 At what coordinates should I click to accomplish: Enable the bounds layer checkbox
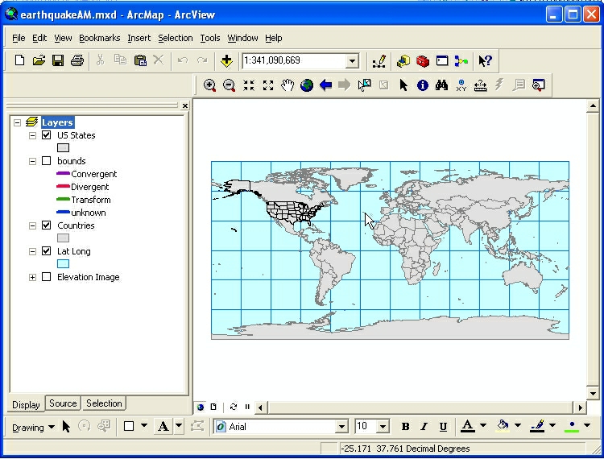tap(46, 161)
